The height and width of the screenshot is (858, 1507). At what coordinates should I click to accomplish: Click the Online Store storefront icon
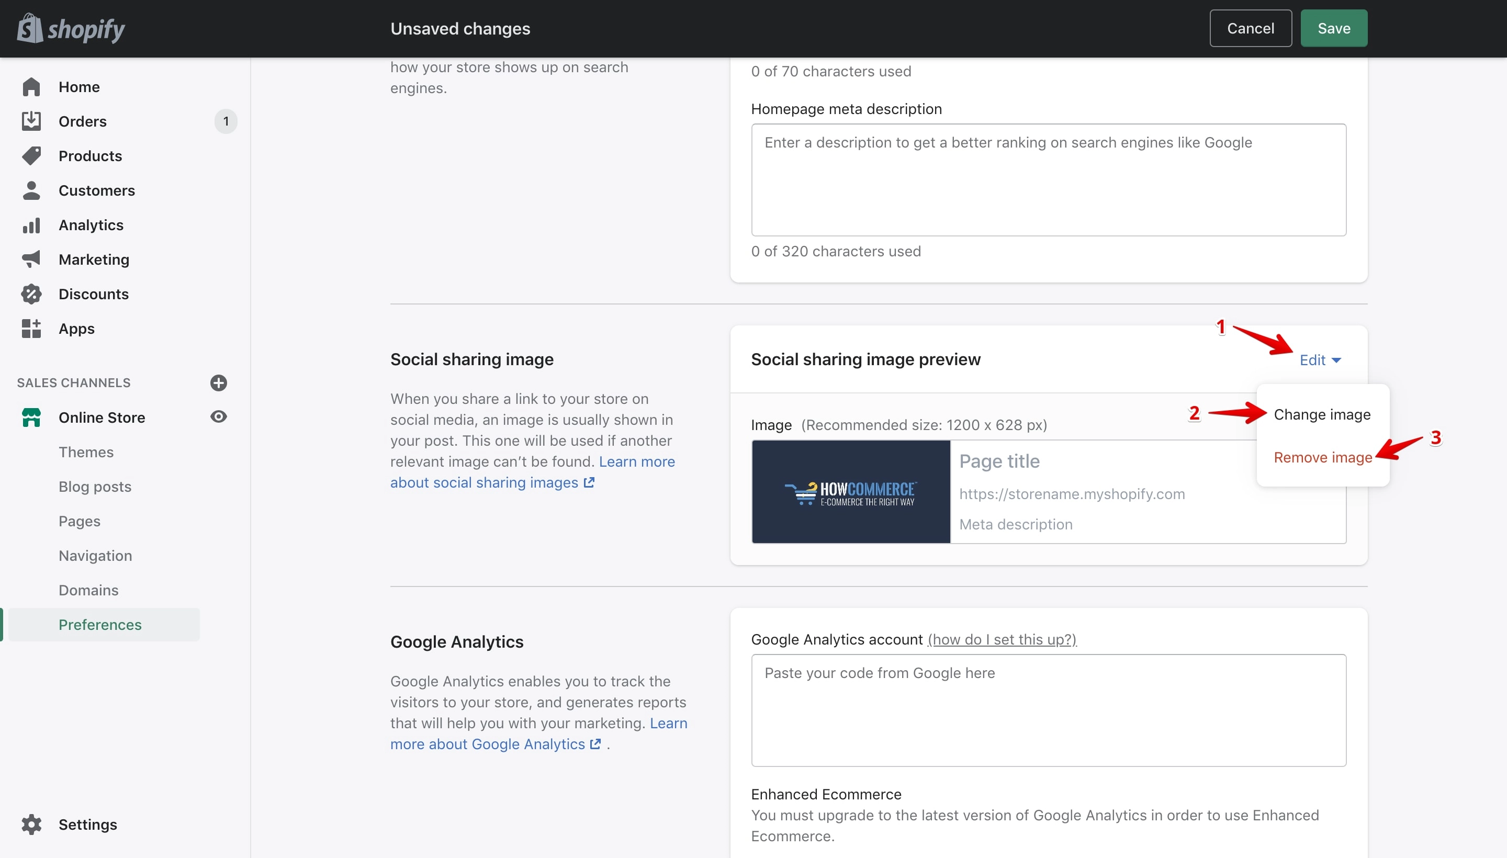coord(31,418)
